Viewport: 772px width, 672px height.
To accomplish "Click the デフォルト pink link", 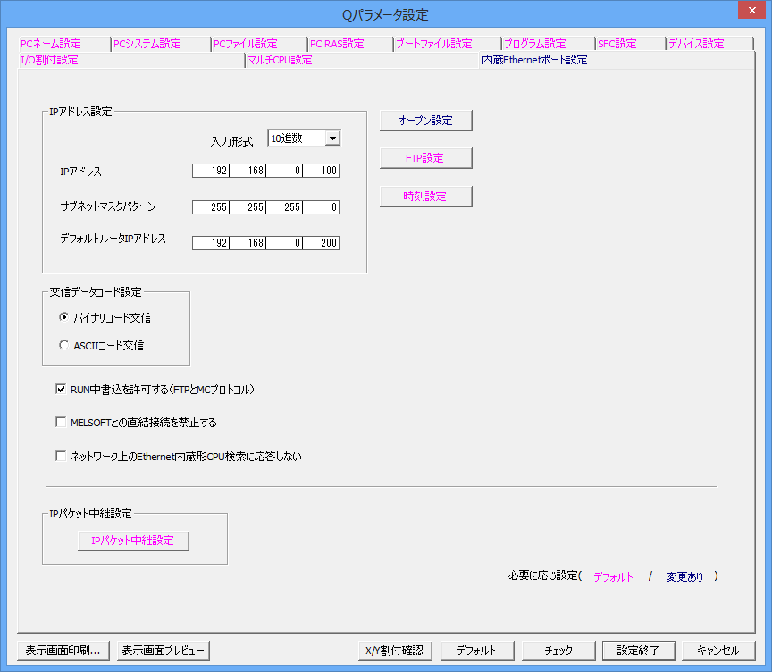I will (613, 576).
